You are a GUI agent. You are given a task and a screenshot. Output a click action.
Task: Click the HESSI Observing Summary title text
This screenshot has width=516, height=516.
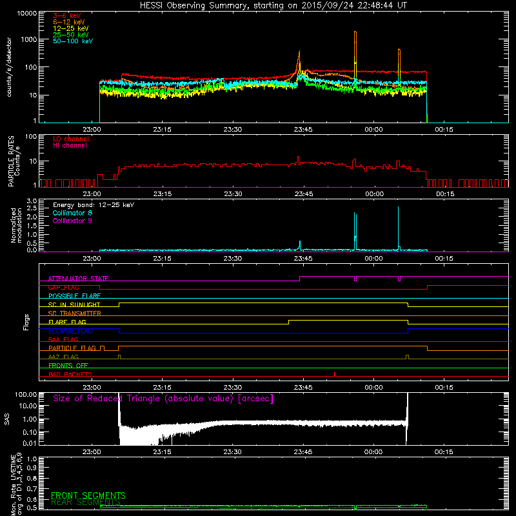273,6
